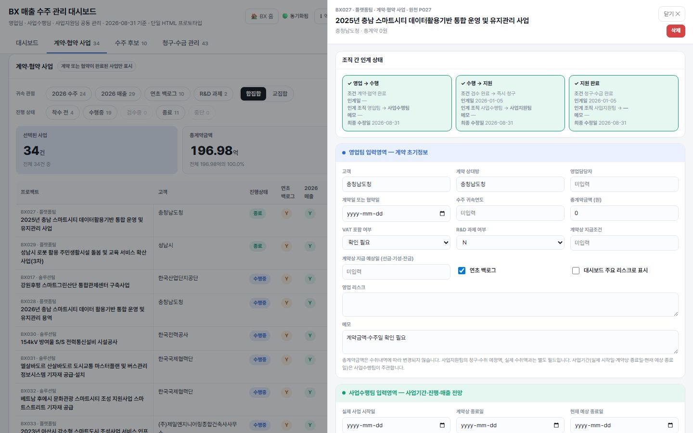The width and height of the screenshot is (693, 433).
Task: Switch to the 대시보드 tab
Action: (27, 43)
